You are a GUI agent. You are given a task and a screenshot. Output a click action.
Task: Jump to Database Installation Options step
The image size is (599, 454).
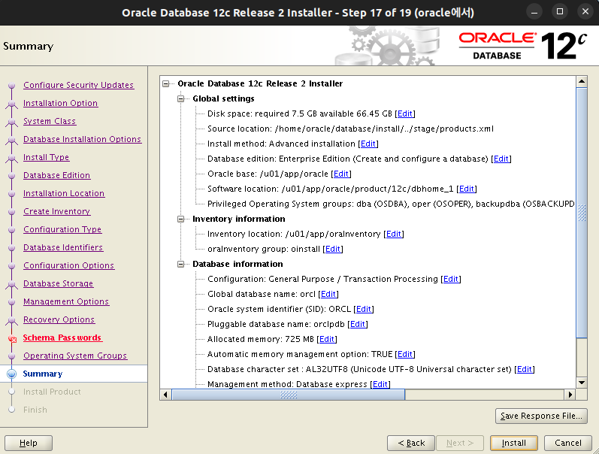82,139
